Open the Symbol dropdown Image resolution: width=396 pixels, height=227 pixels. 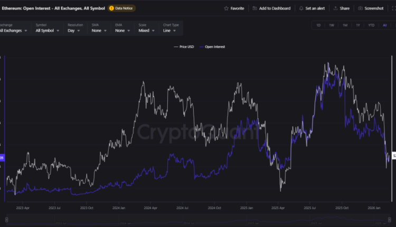(46, 31)
